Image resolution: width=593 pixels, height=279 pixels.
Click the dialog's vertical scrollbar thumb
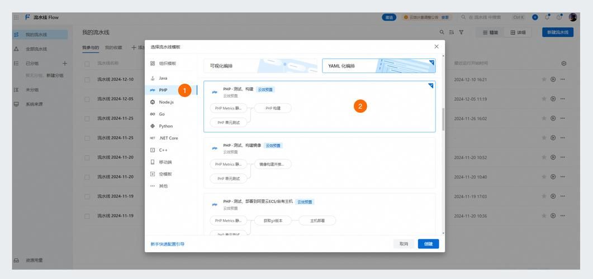(x=443, y=119)
